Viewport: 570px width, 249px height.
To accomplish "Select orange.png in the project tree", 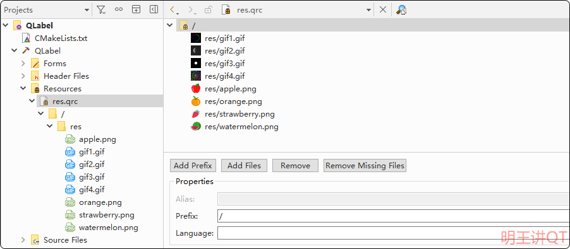I will (100, 202).
